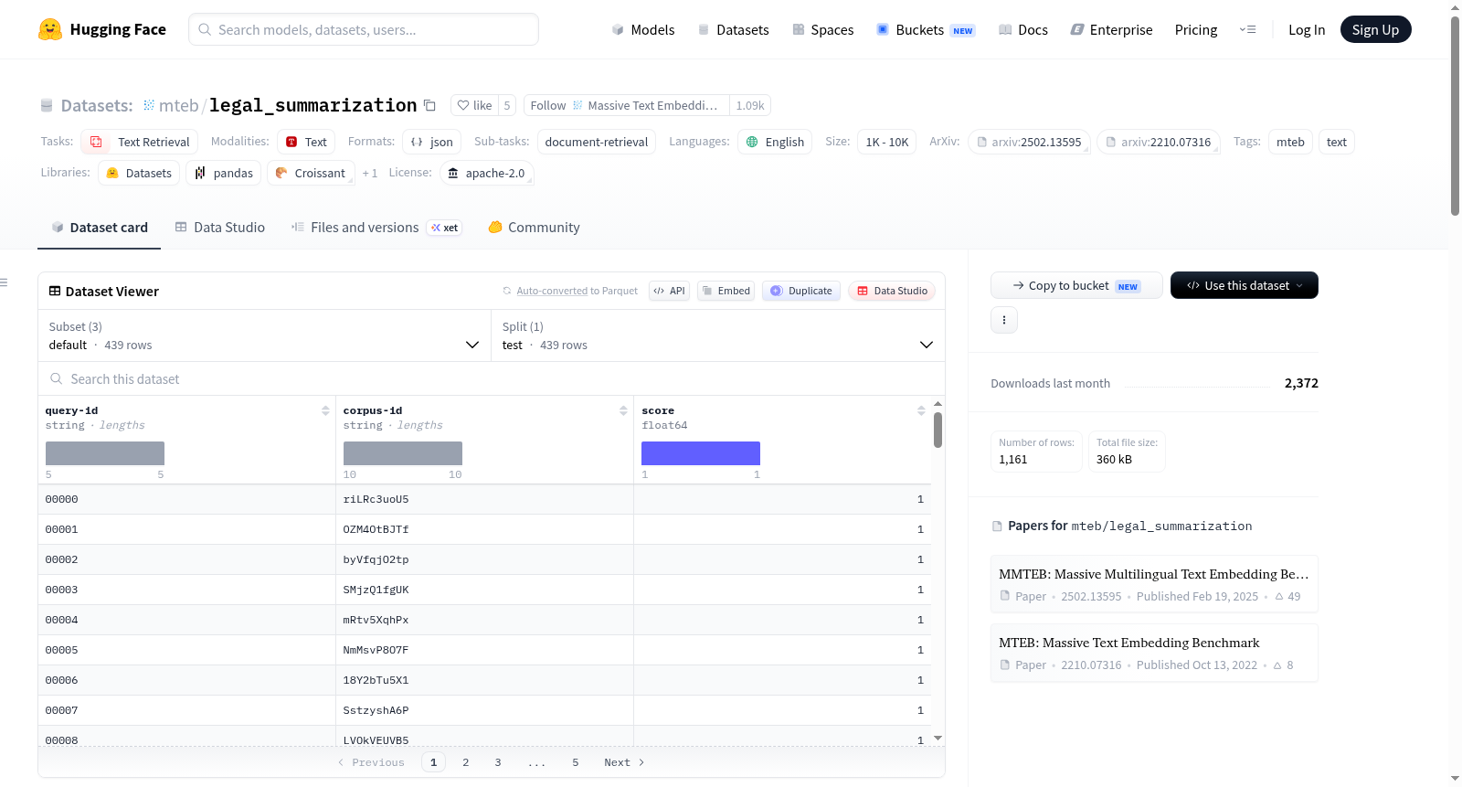Open the Buckets menu item

click(926, 29)
